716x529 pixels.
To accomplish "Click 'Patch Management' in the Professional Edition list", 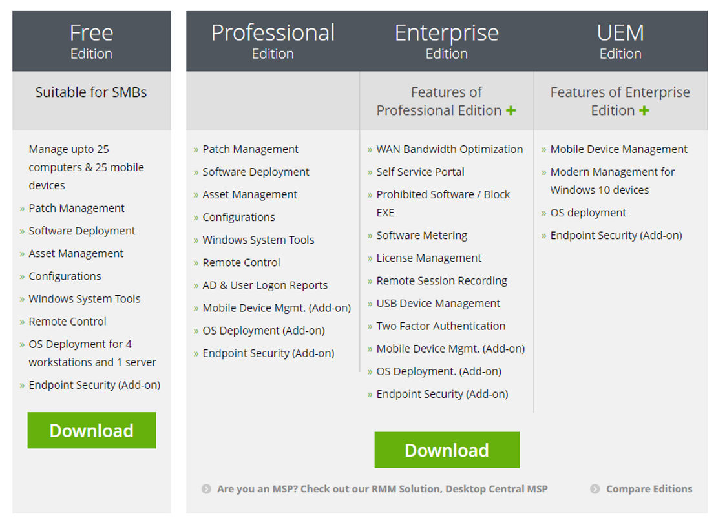I will (250, 149).
